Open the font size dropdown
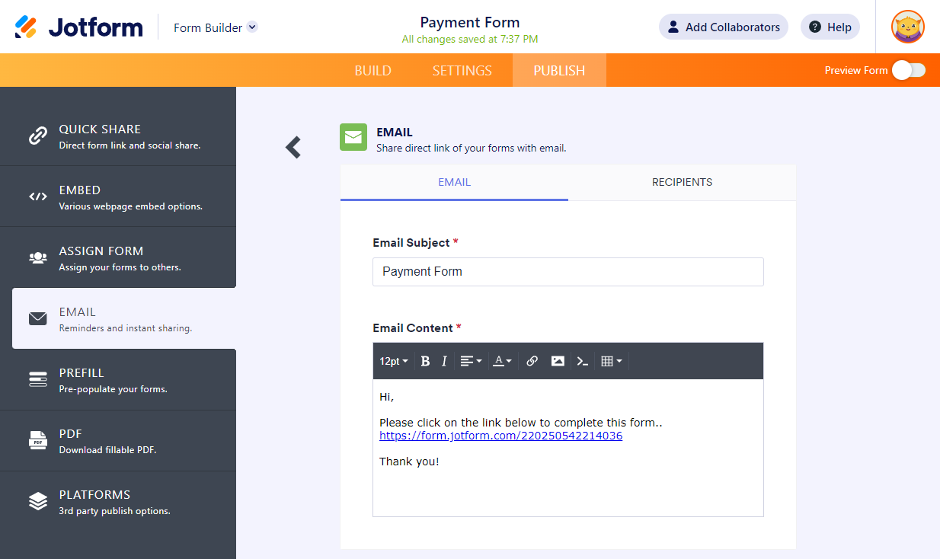This screenshot has width=940, height=559. tap(393, 361)
